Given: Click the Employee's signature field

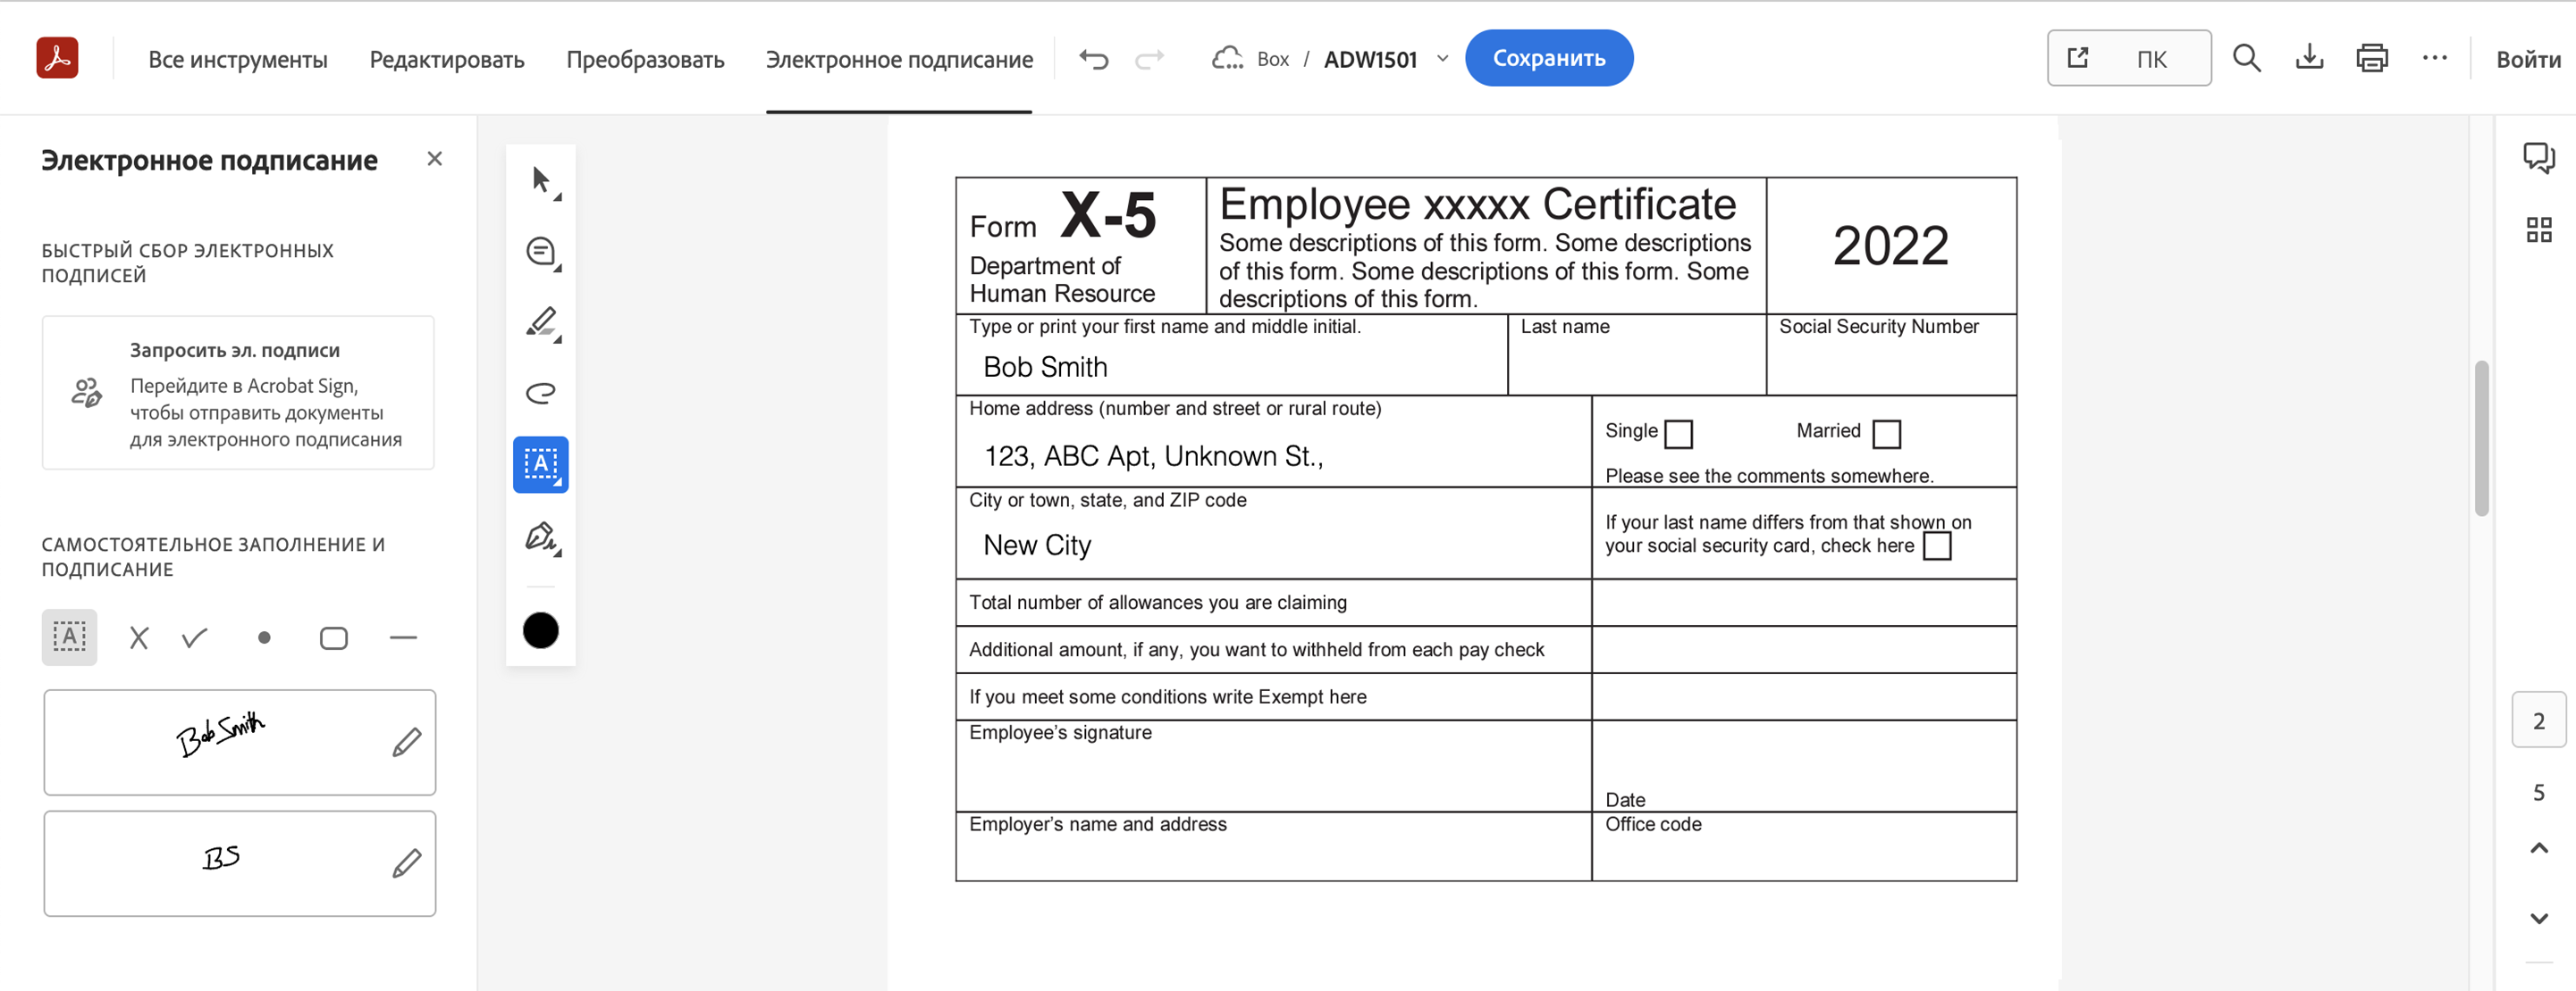Looking at the screenshot, I should click(1273, 766).
